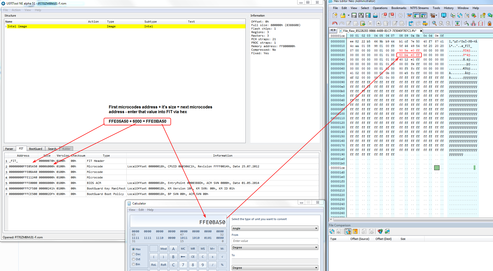Click the Select block icon with red brackets
493x271 pixels.
tap(473, 23)
